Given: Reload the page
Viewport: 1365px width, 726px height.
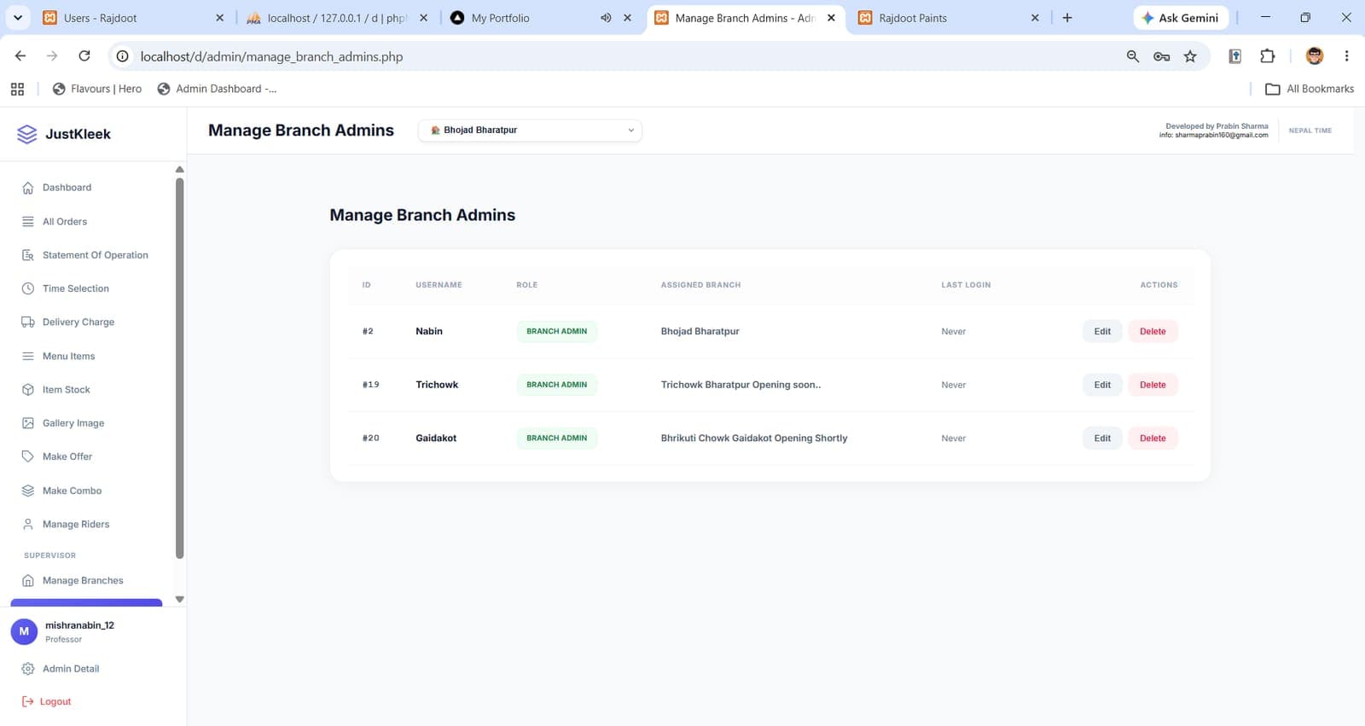Looking at the screenshot, I should 84,56.
